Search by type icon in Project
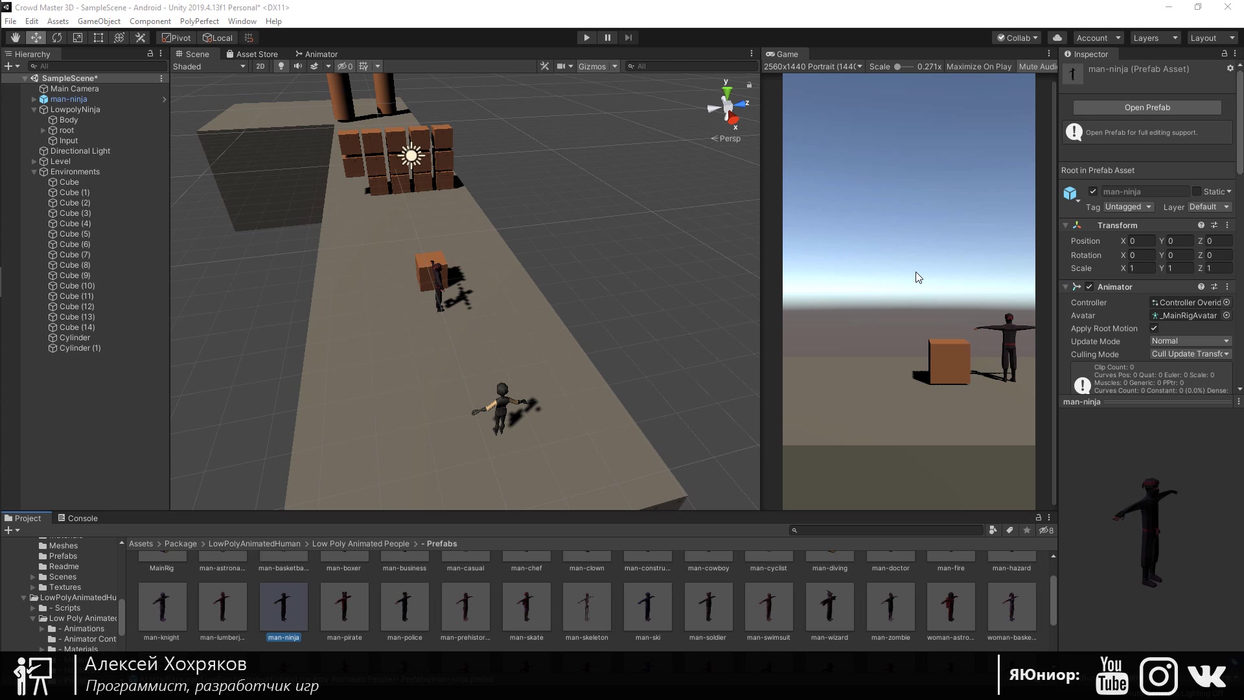This screenshot has height=700, width=1244. pos(993,530)
